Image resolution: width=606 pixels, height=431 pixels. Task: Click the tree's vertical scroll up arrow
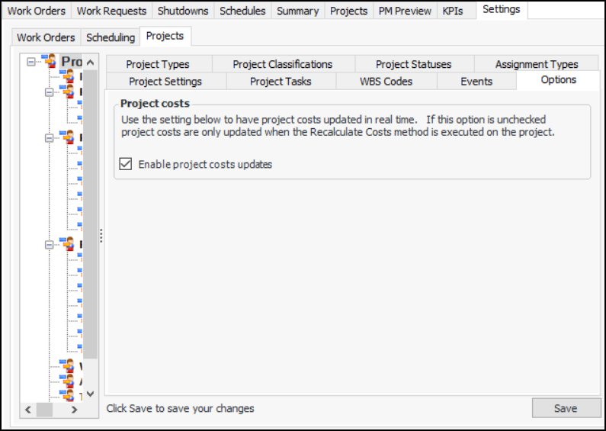click(x=90, y=62)
